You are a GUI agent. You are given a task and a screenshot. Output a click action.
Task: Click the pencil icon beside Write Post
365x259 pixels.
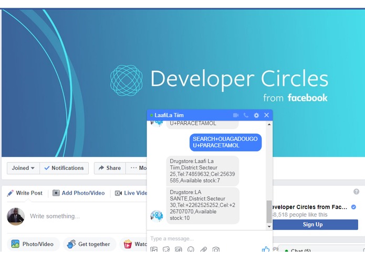click(x=11, y=193)
